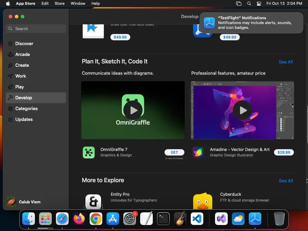Screen dimensions: 308x231
Task: Click the OmniGraffle 7 title text
Action: 114,149
